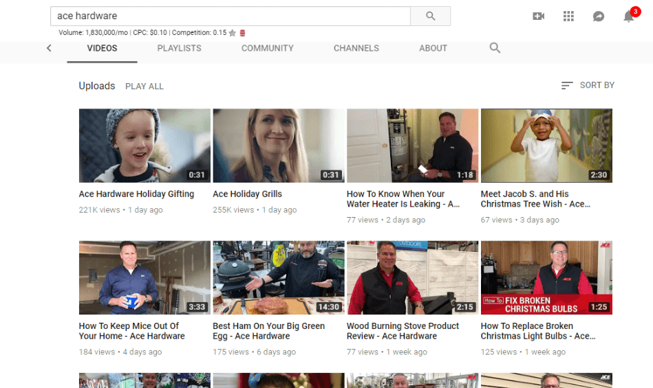This screenshot has height=388, width=653.
Task: Open the Sort By dropdown
Action: [588, 85]
